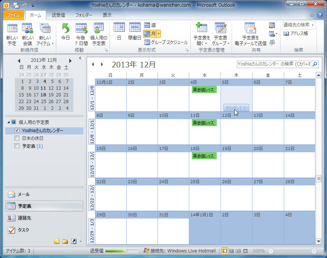Click the Notes icon at navigation pane bottom
327x258 pixels.
click(x=57, y=241)
